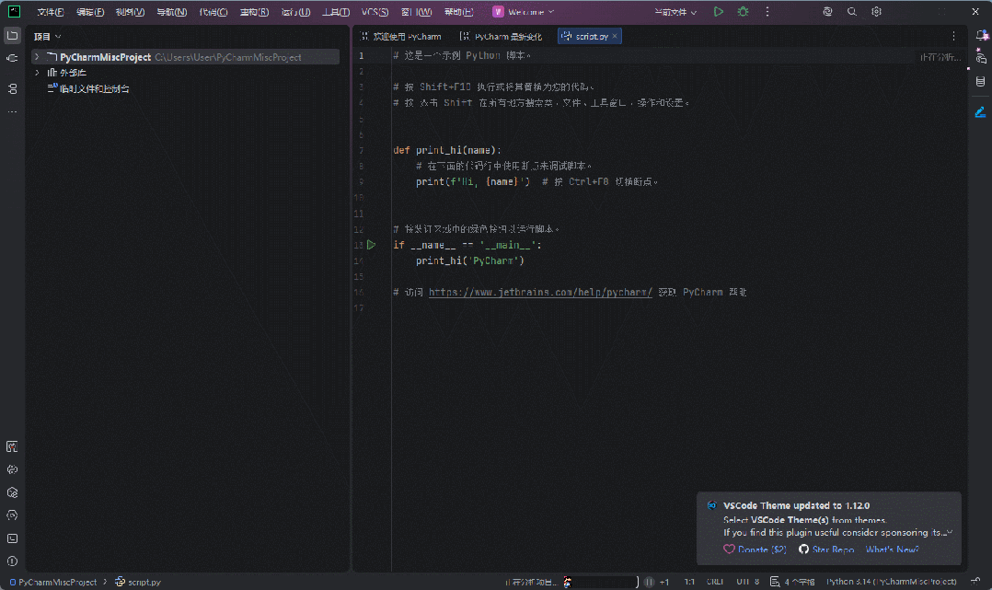
Task: Open the AI Assistant swirl icon in title bar
Action: 827,11
